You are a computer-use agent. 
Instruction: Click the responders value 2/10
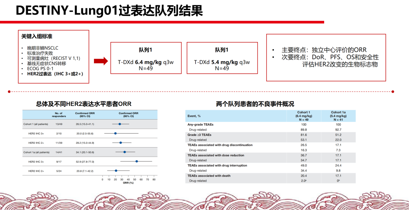coord(59,134)
